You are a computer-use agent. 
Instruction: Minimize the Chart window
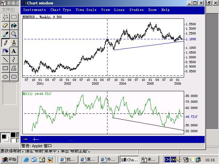pyautogui.click(x=190, y=3)
